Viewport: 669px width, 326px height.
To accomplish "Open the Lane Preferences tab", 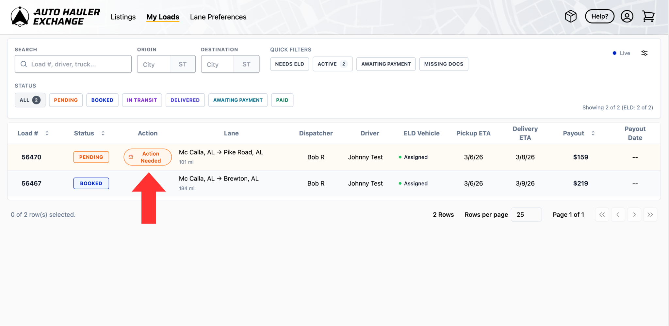I will pos(218,17).
